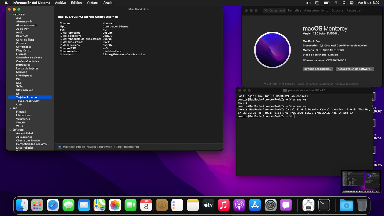Open the App Store in Dock
This screenshot has height=216, width=384.
(x=255, y=205)
